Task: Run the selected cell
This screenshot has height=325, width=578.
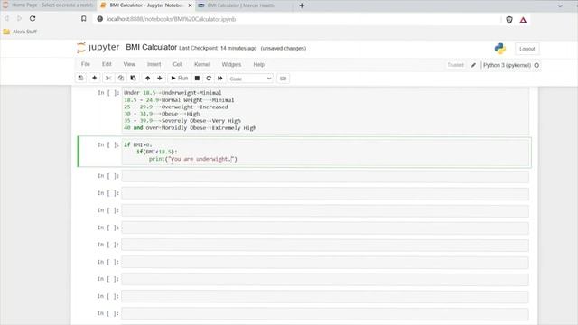Action: coord(180,79)
